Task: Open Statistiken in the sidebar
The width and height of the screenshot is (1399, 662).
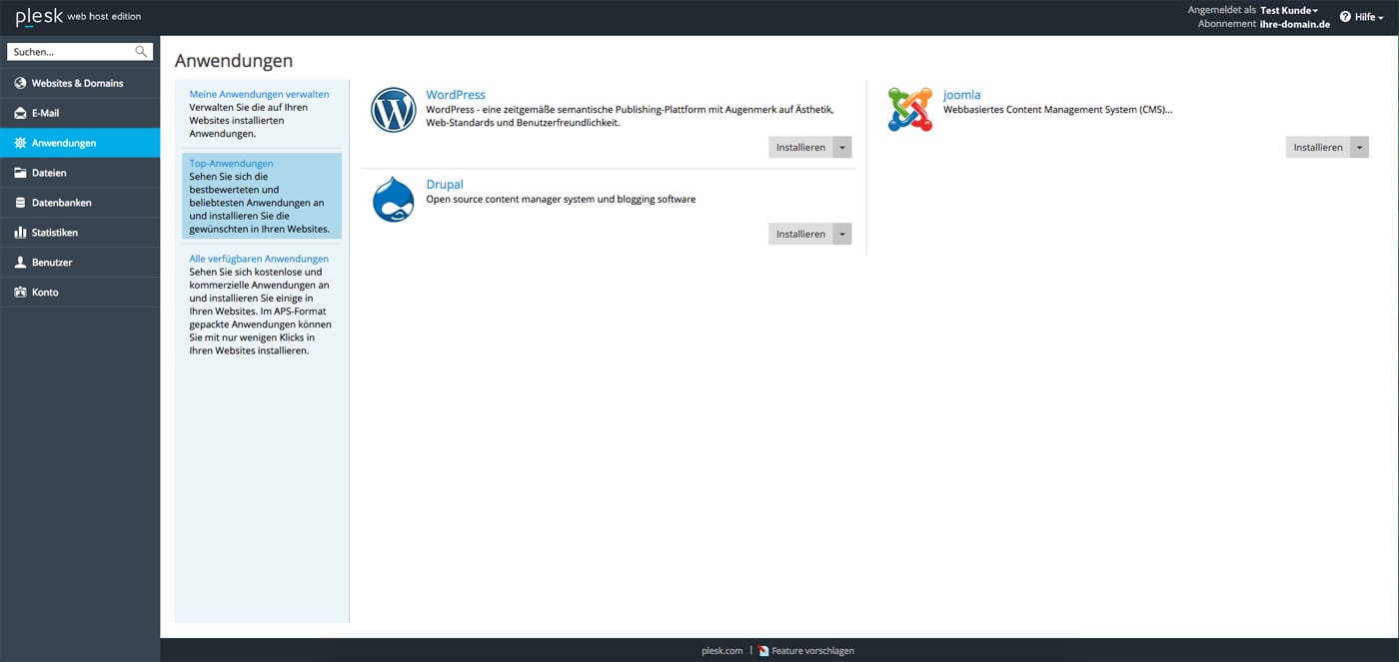Action: click(80, 233)
